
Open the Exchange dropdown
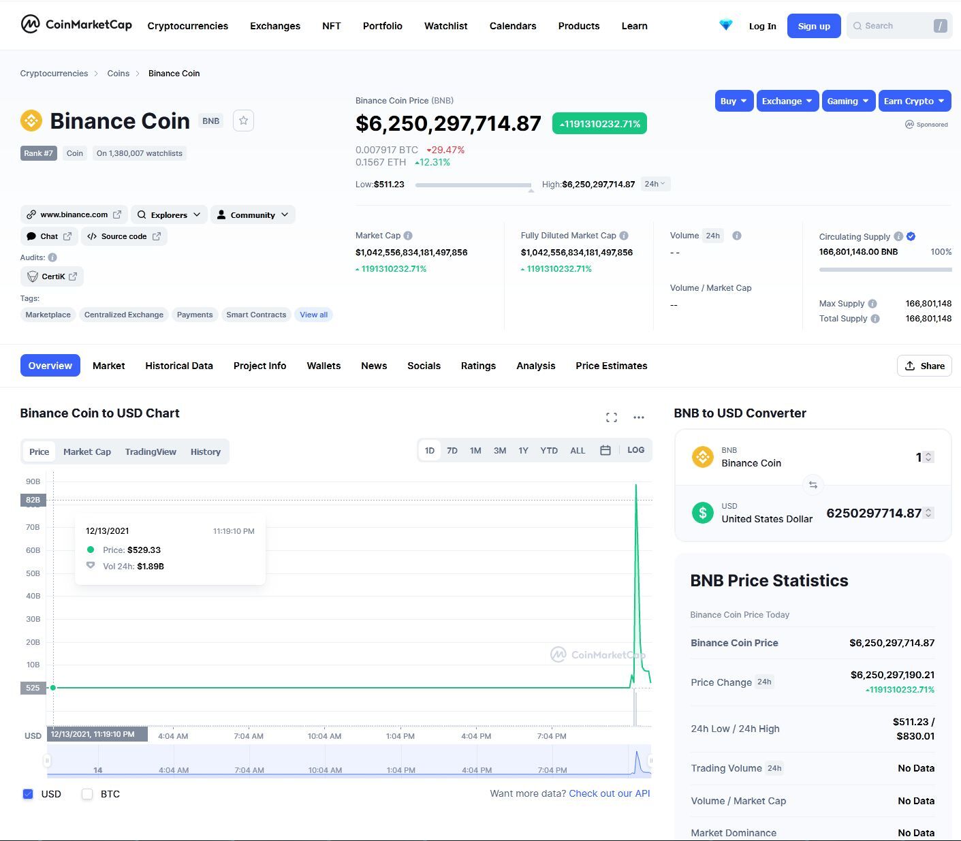coord(788,101)
